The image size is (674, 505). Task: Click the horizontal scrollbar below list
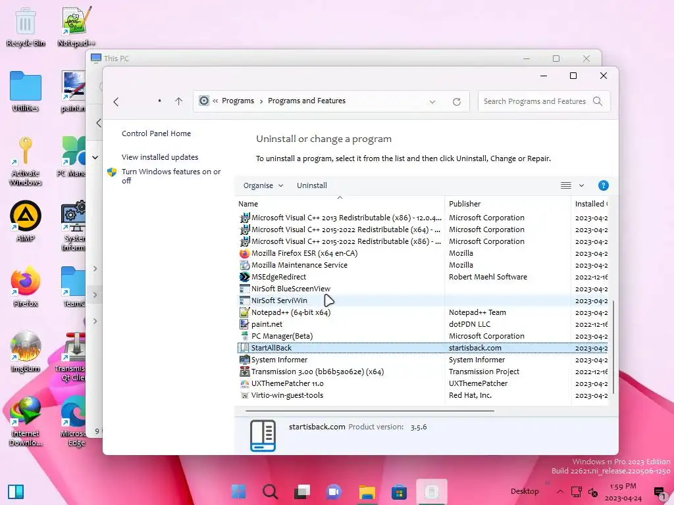pos(369,411)
